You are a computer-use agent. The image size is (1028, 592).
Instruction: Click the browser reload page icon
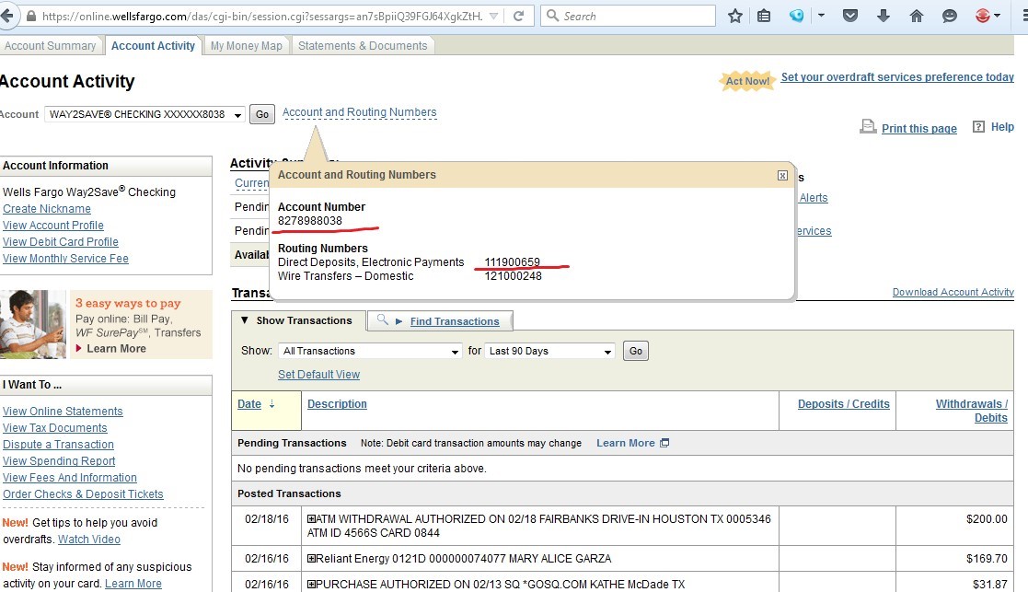tap(519, 17)
